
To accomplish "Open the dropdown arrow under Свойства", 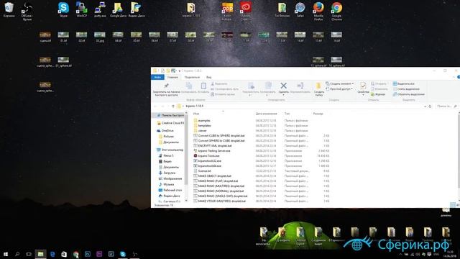I will 363,95.
